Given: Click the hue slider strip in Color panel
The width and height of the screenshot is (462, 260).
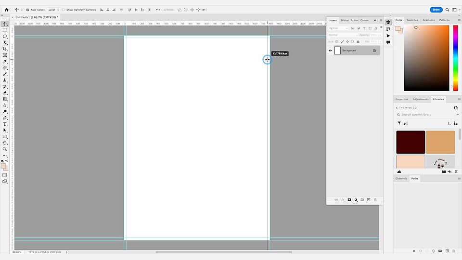Looking at the screenshot, I should pyautogui.click(x=456, y=58).
